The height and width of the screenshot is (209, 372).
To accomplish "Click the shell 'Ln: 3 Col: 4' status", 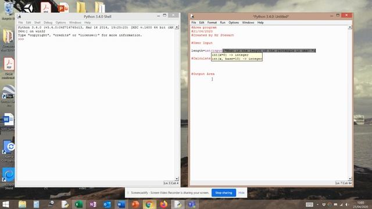I will [171, 183].
